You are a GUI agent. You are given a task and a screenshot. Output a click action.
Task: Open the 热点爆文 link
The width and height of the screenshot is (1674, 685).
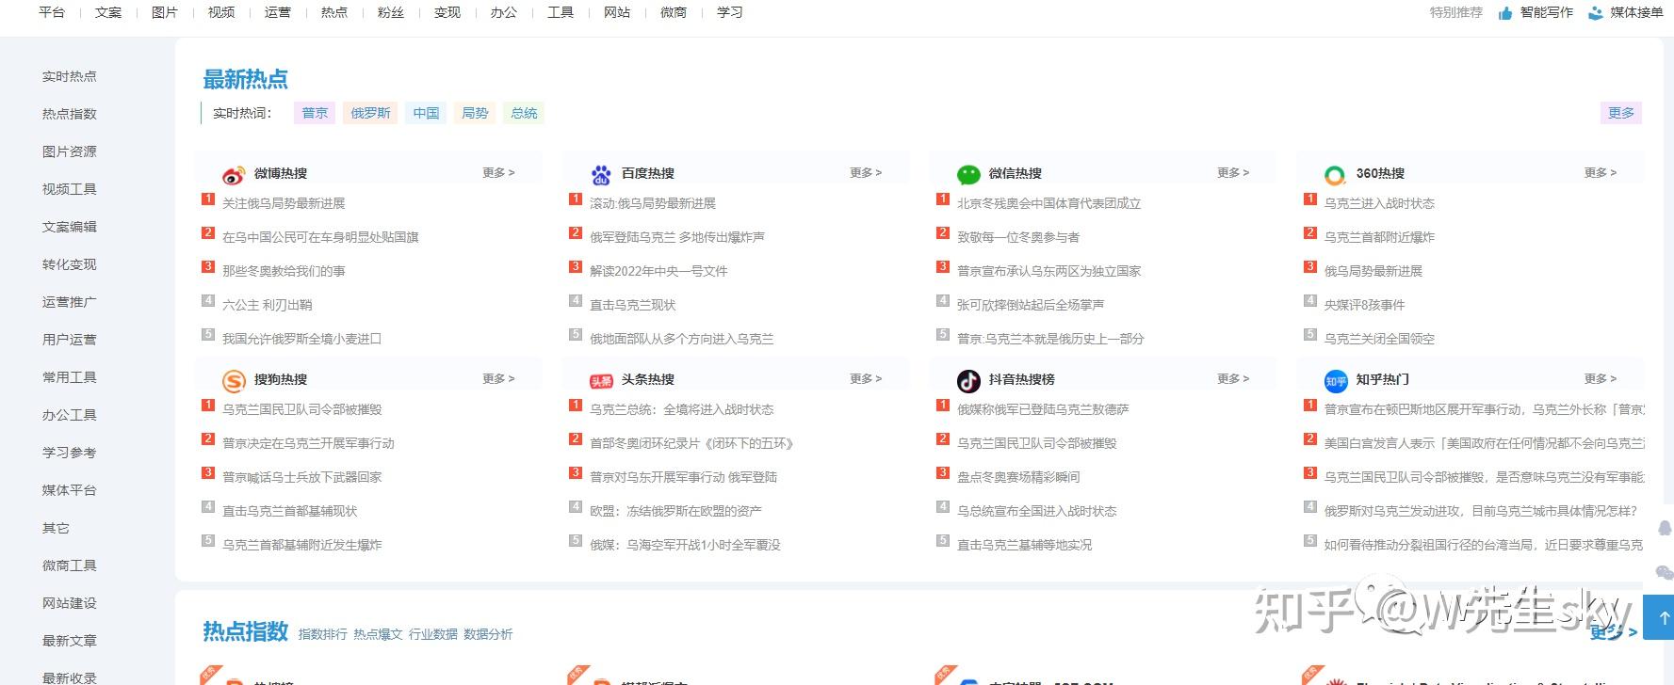click(x=378, y=634)
